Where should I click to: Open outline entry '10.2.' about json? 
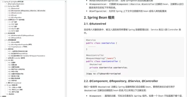pos(15,89)
